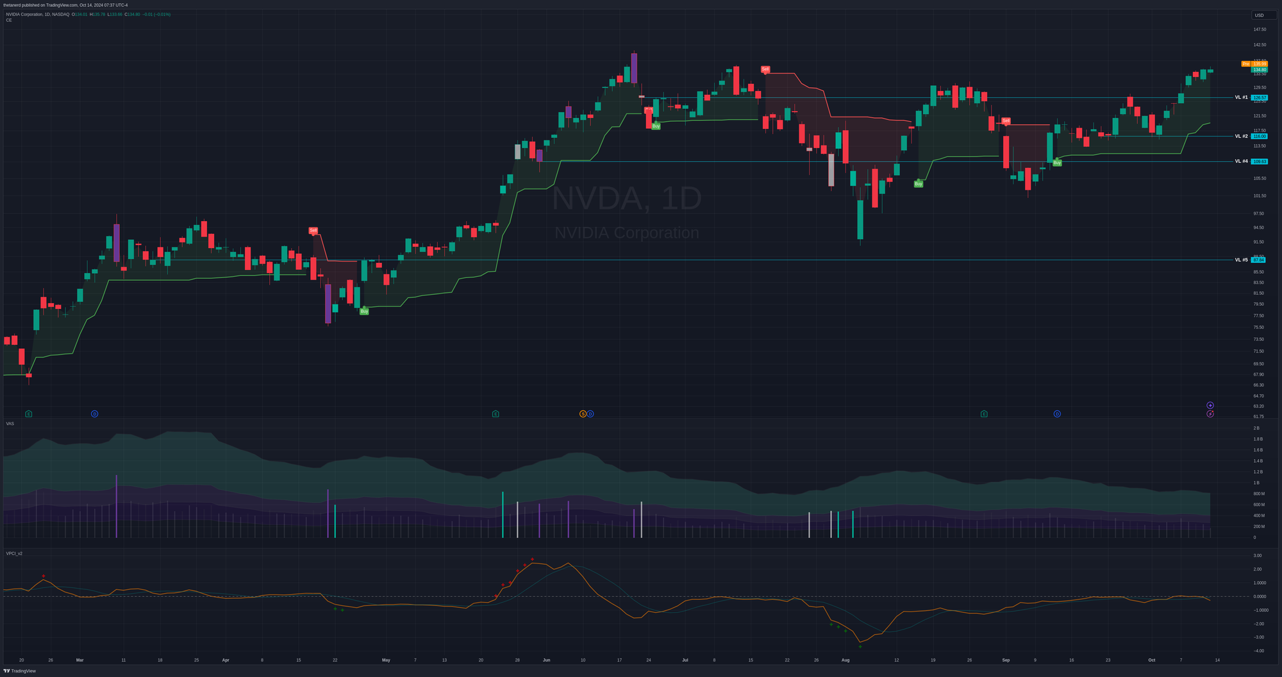1282x677 pixels.
Task: Click the June dividend D marker
Action: 590,414
